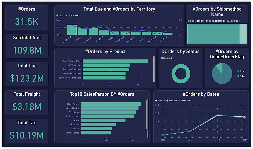Select Jae Pak's bar

pos(103,120)
